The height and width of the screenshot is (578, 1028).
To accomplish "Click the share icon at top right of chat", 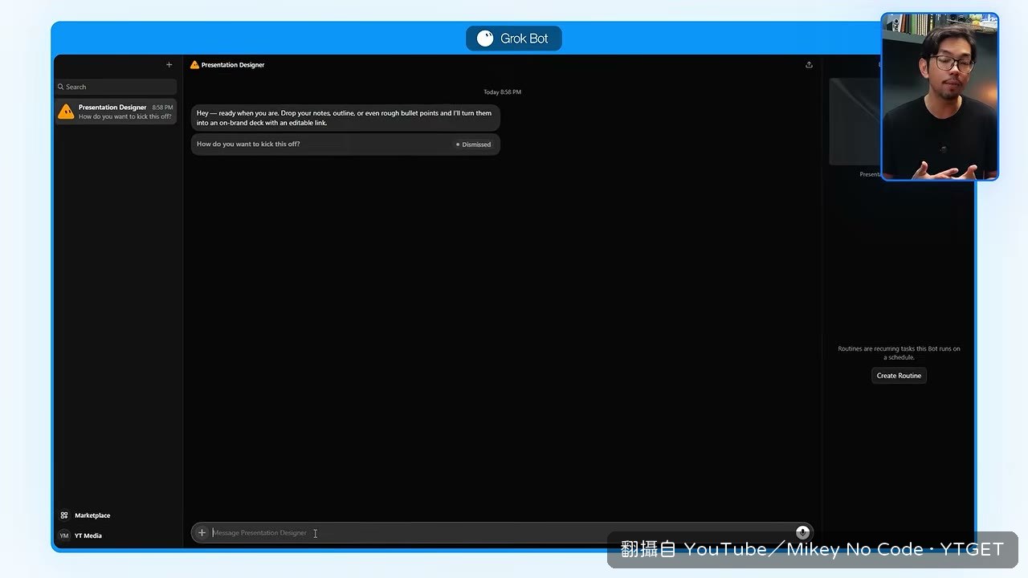I will pos(809,65).
